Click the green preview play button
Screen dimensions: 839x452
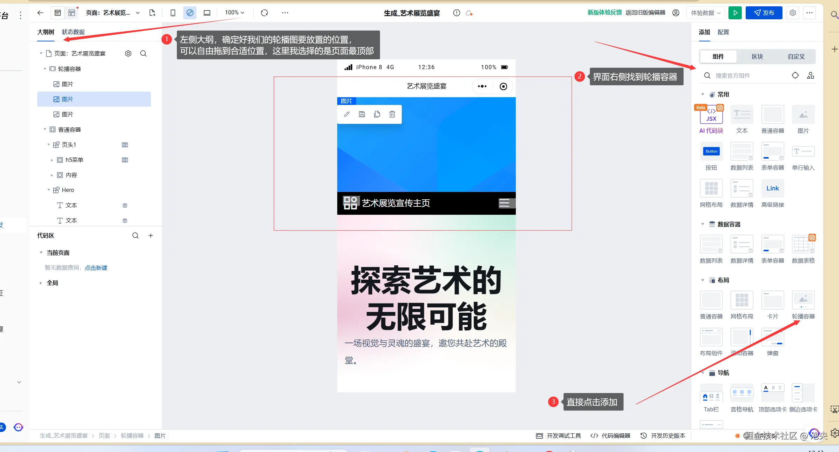click(735, 13)
